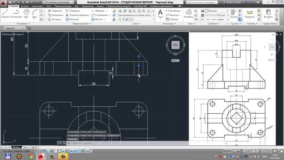Screen dimensions: 284x160
Task: Expand the Свойства panel
Action: click(x=214, y=24)
